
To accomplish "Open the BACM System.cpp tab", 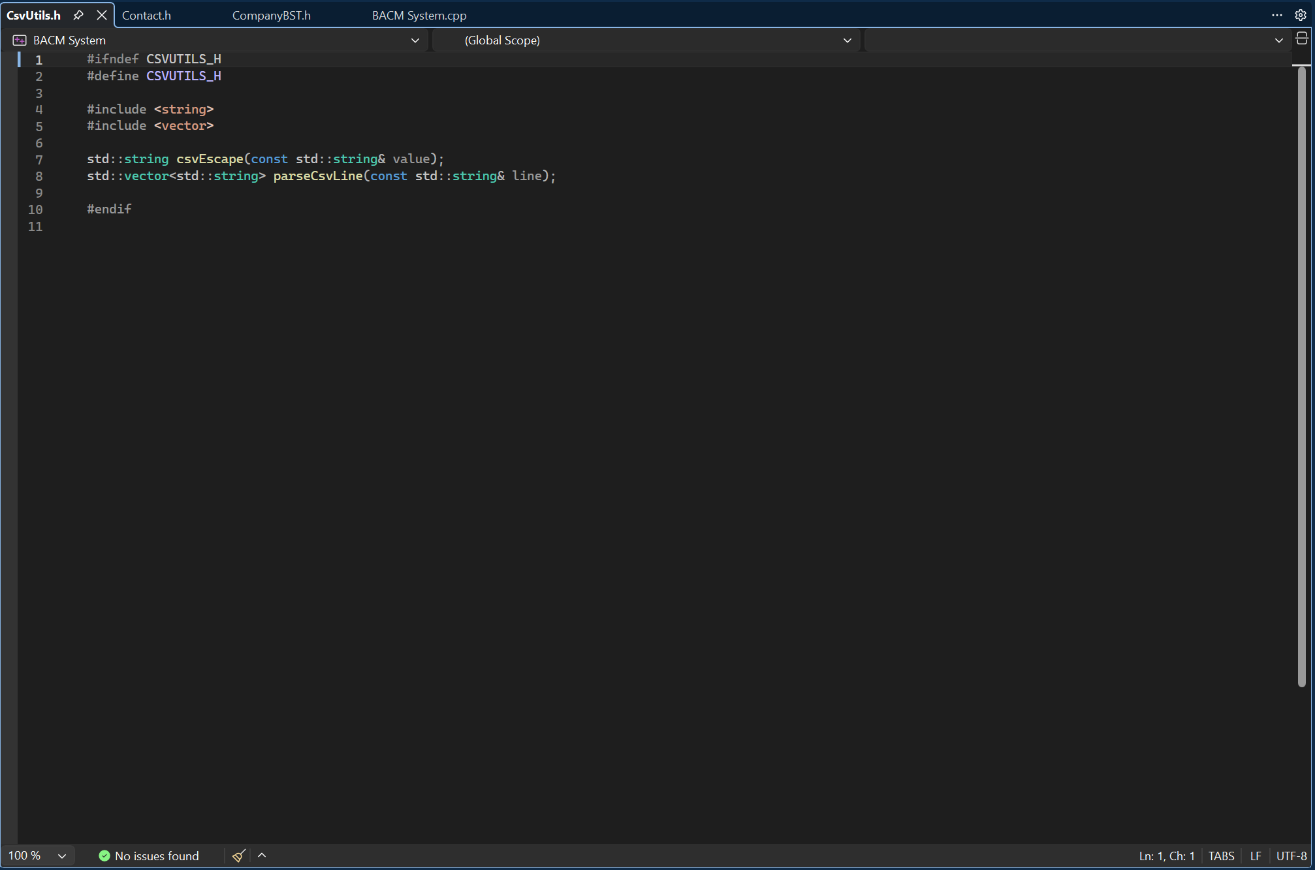I will [x=419, y=15].
